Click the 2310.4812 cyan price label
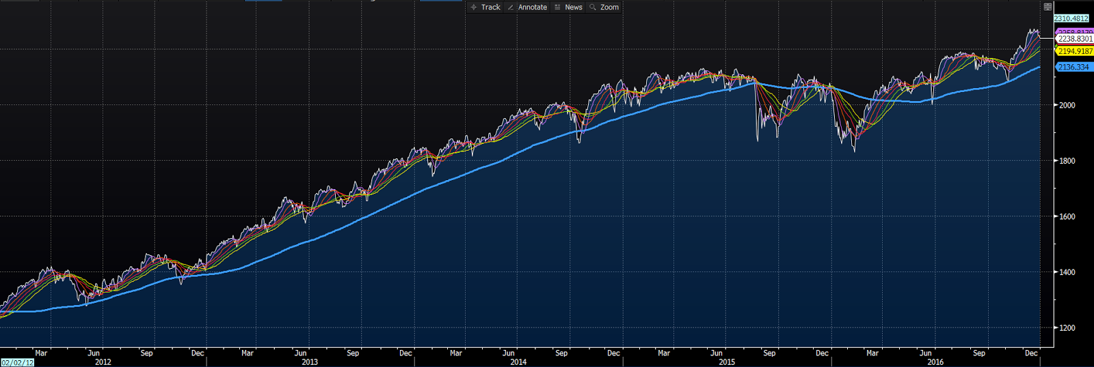This screenshot has width=1094, height=367. coord(1071,18)
